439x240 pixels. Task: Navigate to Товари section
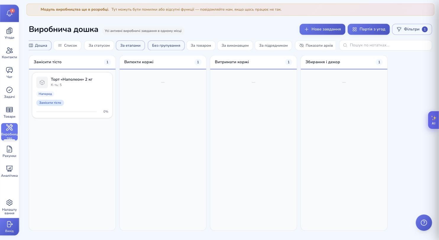tap(9, 112)
